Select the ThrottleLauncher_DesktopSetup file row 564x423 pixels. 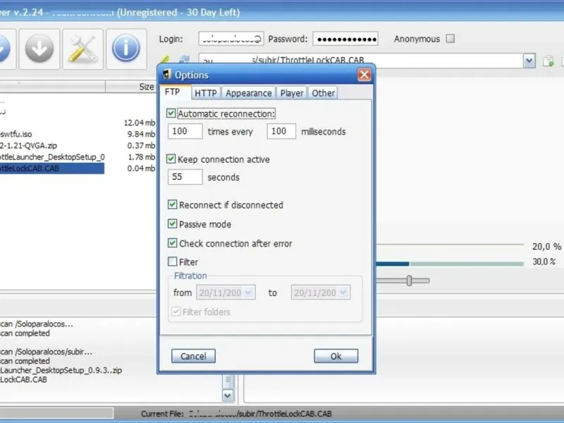[52, 157]
